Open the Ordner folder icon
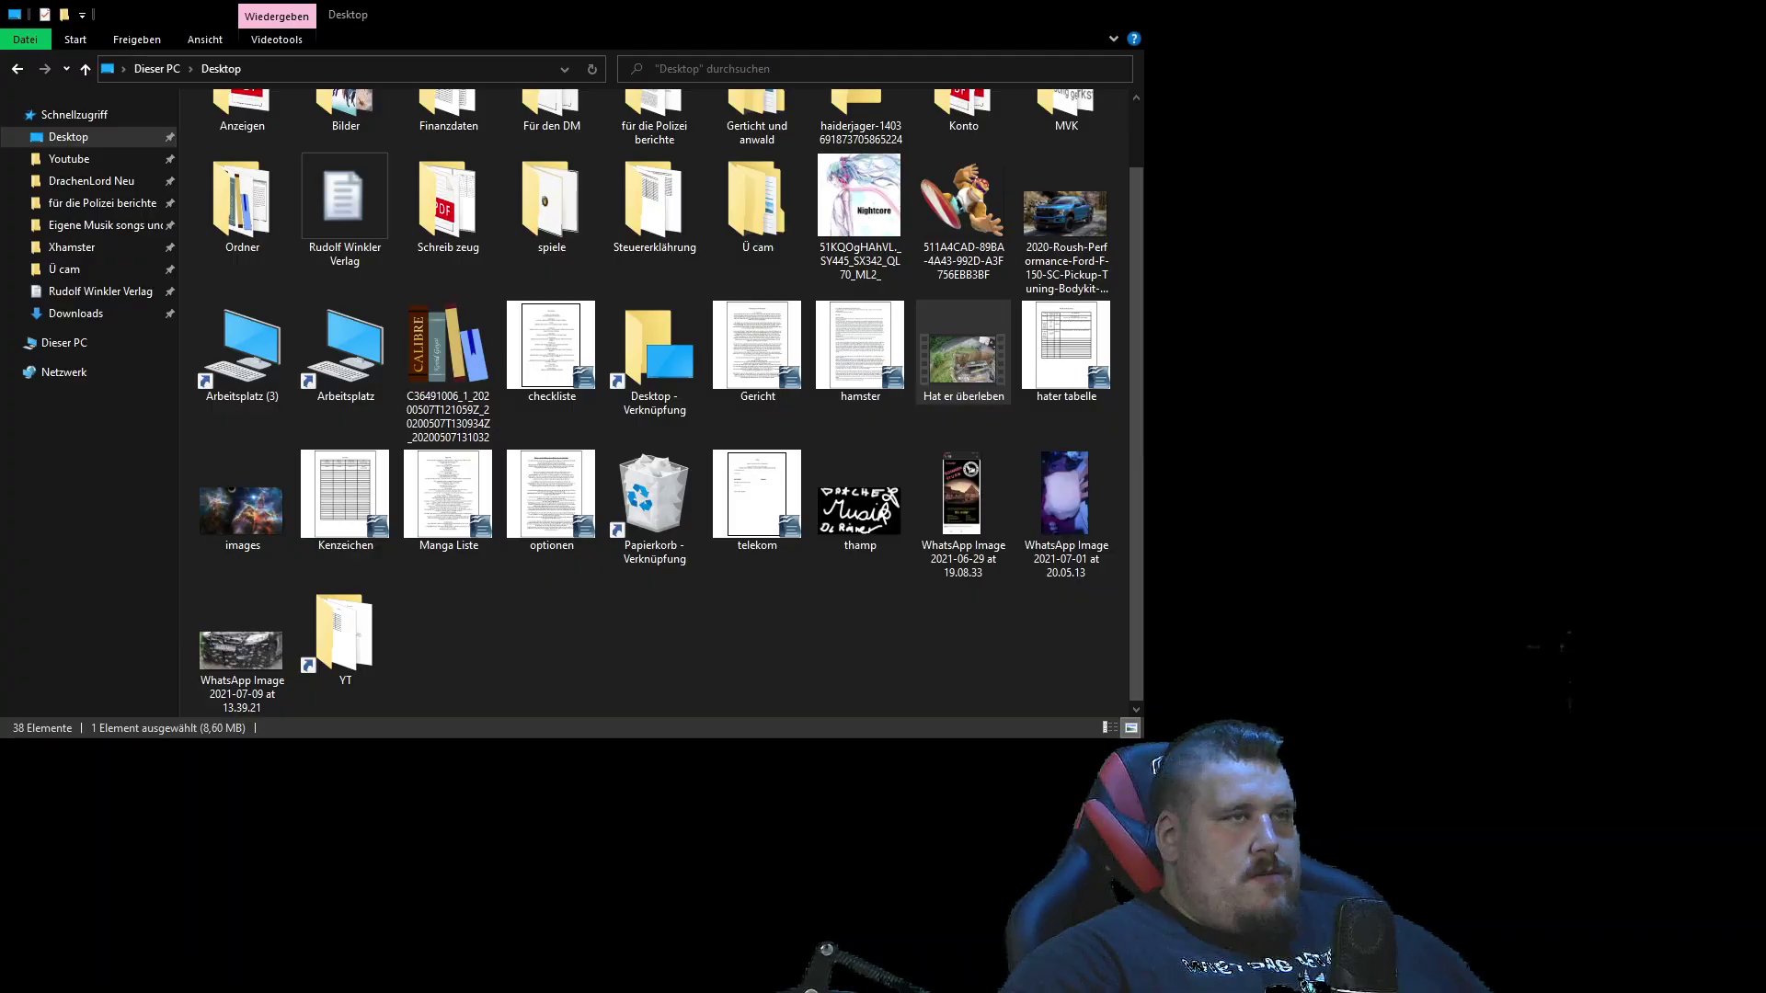Image resolution: width=1766 pixels, height=993 pixels. (x=242, y=200)
